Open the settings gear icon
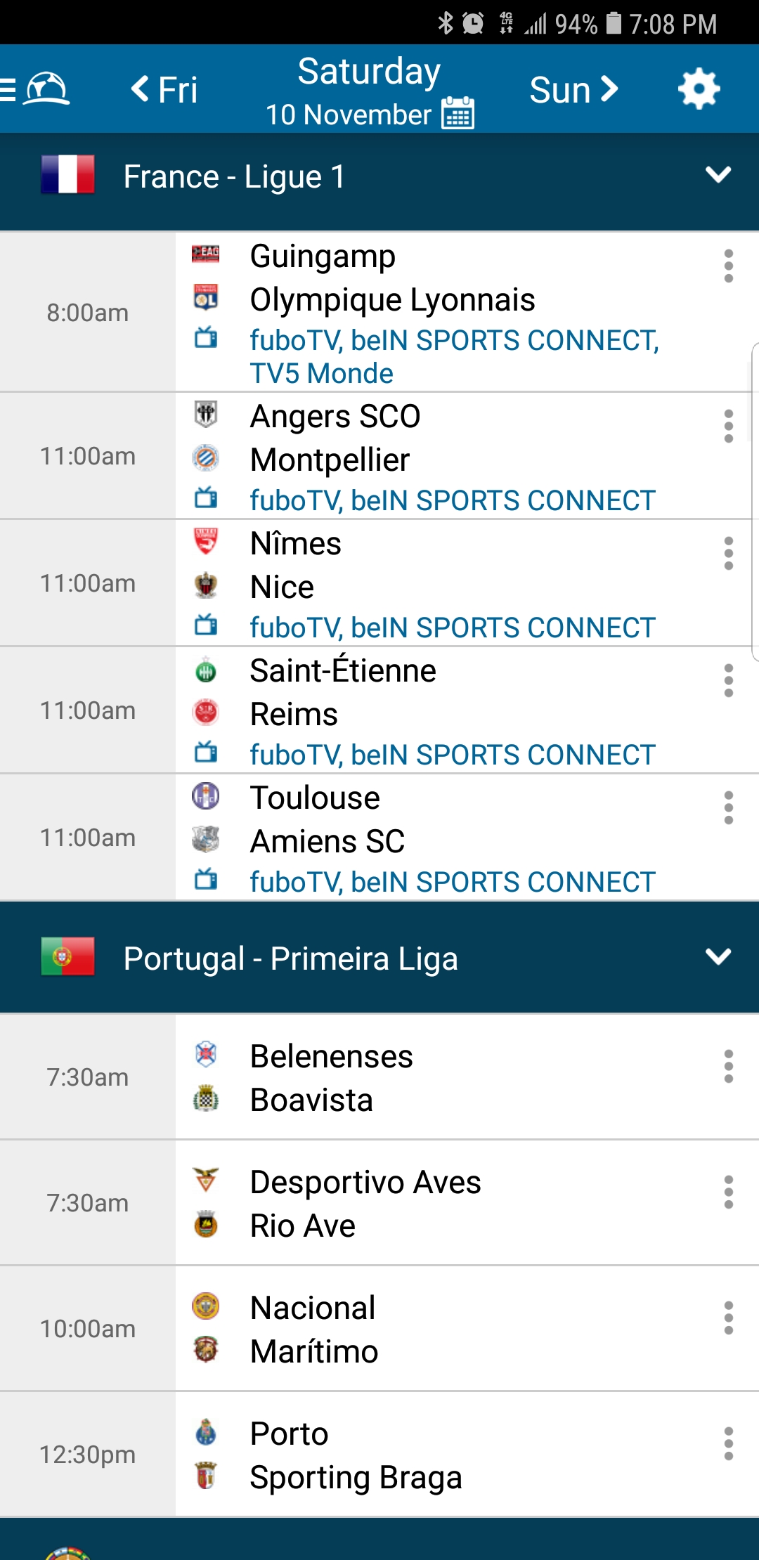Viewport: 759px width, 1560px height. [x=699, y=89]
